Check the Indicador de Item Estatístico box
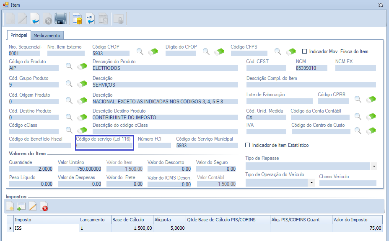Screen dimensions: 389x241 (x=248, y=145)
